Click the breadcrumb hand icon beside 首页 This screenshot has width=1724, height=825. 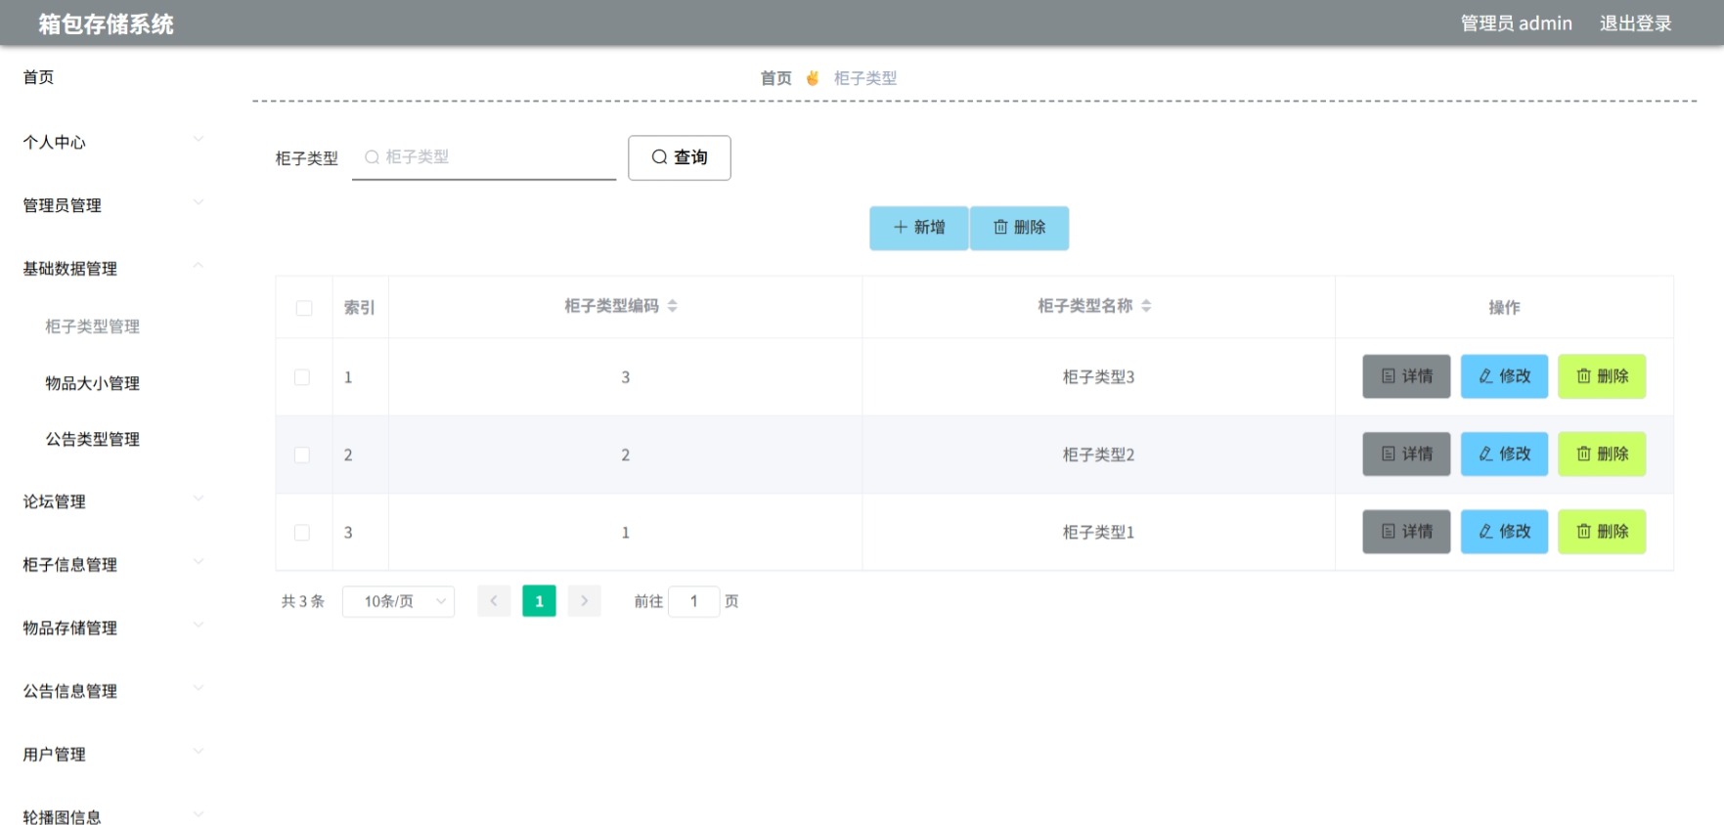pos(813,78)
